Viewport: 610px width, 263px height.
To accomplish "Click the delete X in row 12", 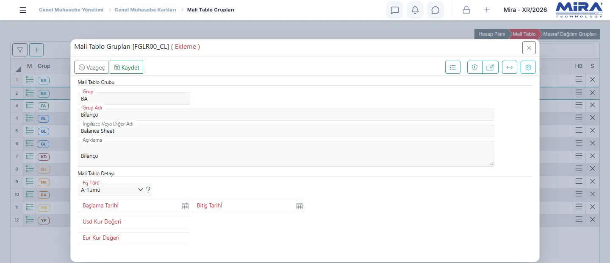I will [593, 220].
